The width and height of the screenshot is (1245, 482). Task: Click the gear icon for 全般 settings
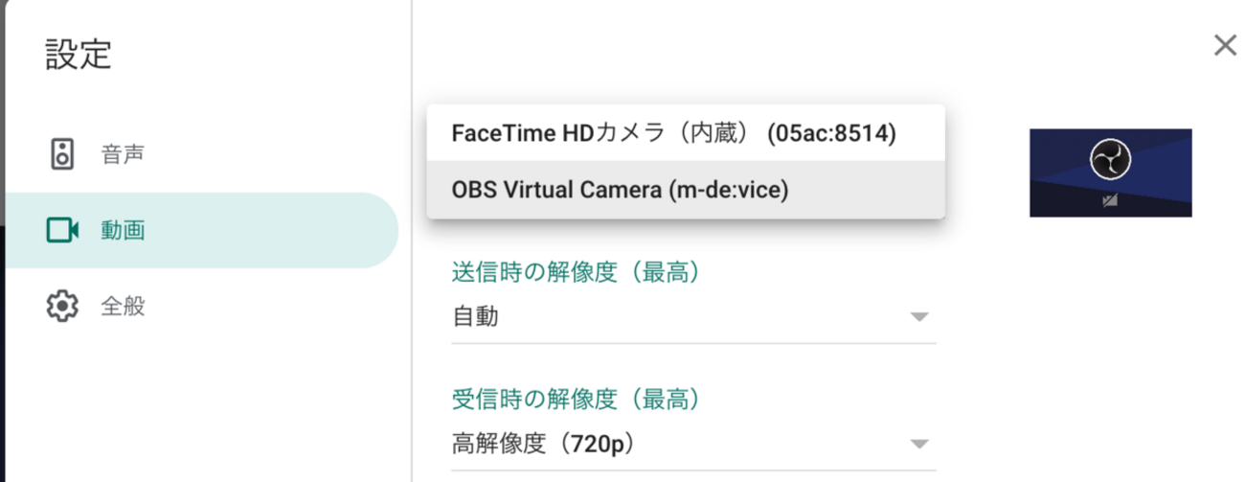coord(62,307)
